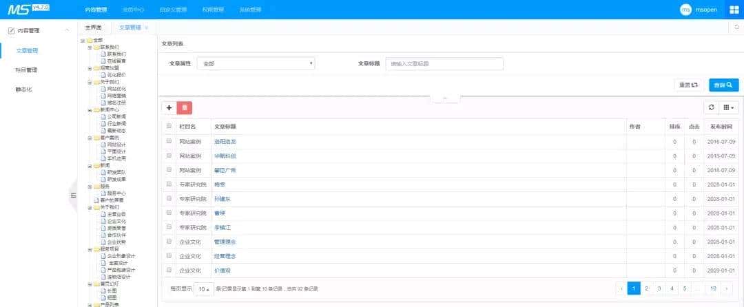This screenshot has height=307, width=744.
Task: Click the 新闻中心 folder icon in tree
Action: 96,109
